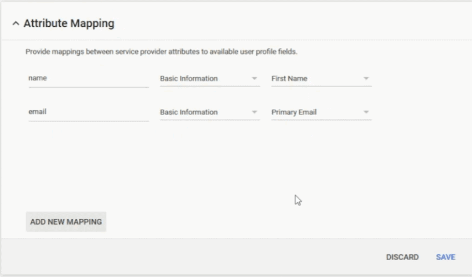472x277 pixels.
Task: Click the arrow icon next to Primary Email
Action: 366,112
